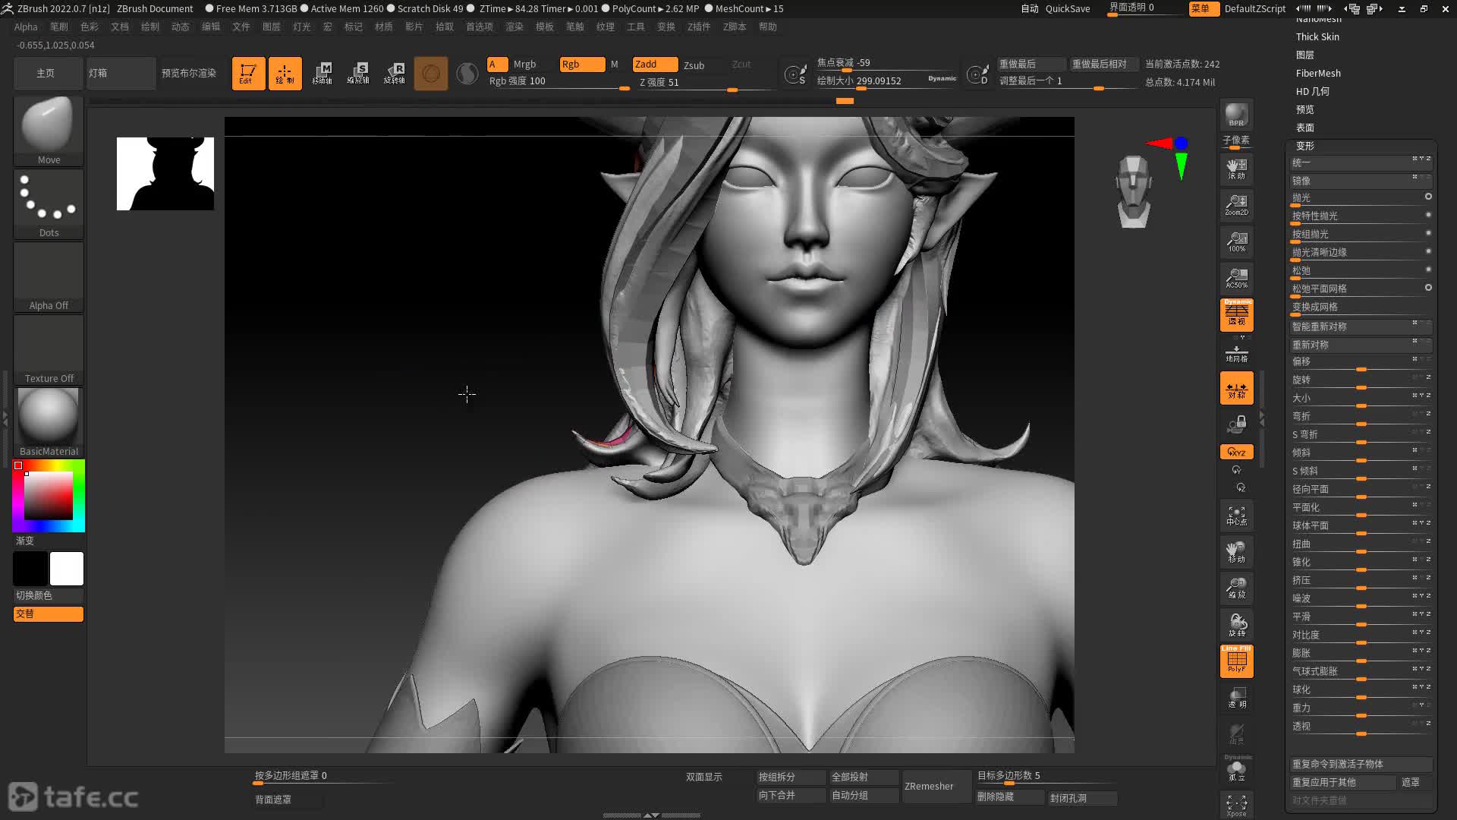Expand the FiberMesh section
The width and height of the screenshot is (1457, 820).
pyautogui.click(x=1318, y=73)
